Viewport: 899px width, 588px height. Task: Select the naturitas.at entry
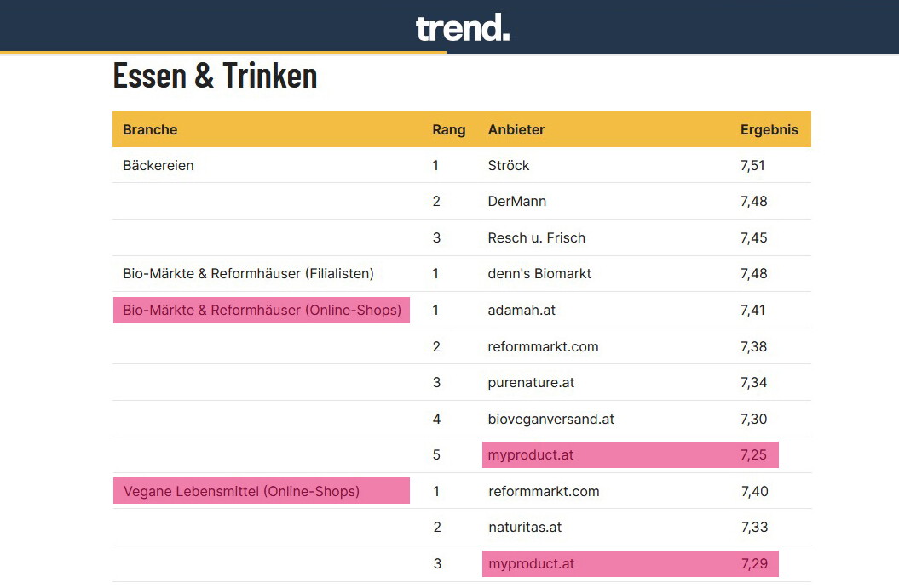525,528
